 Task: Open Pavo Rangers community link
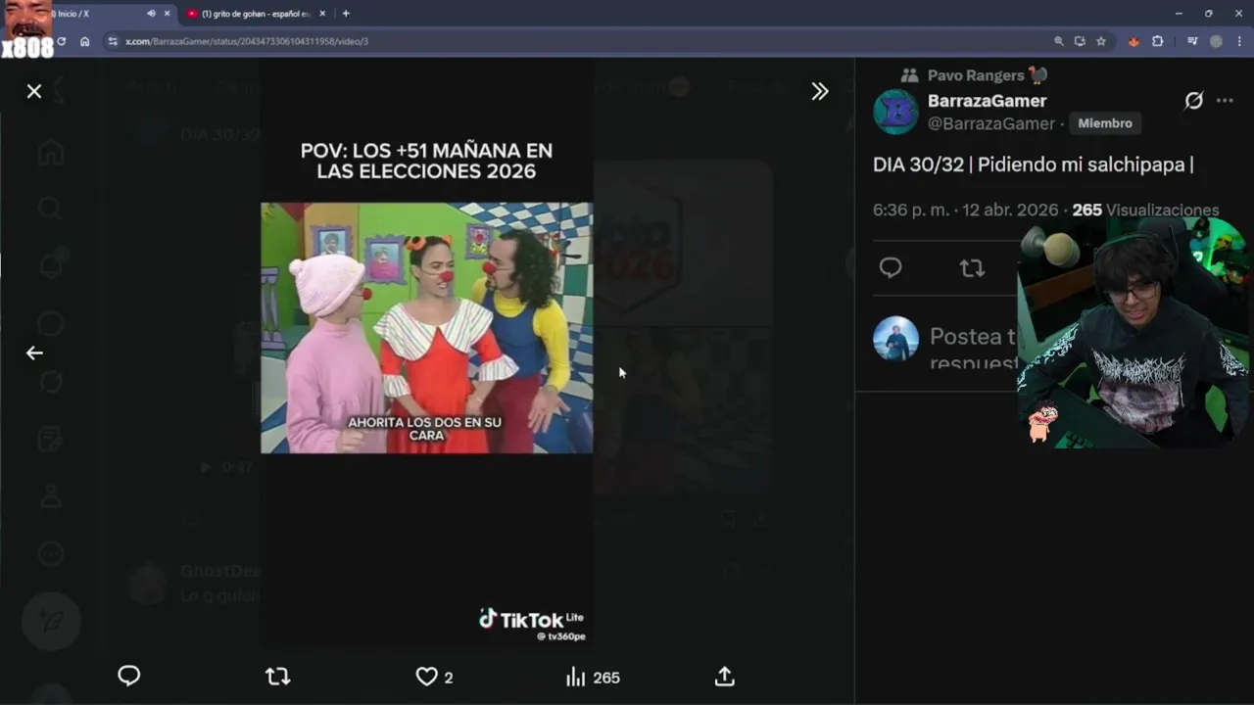[x=975, y=75]
